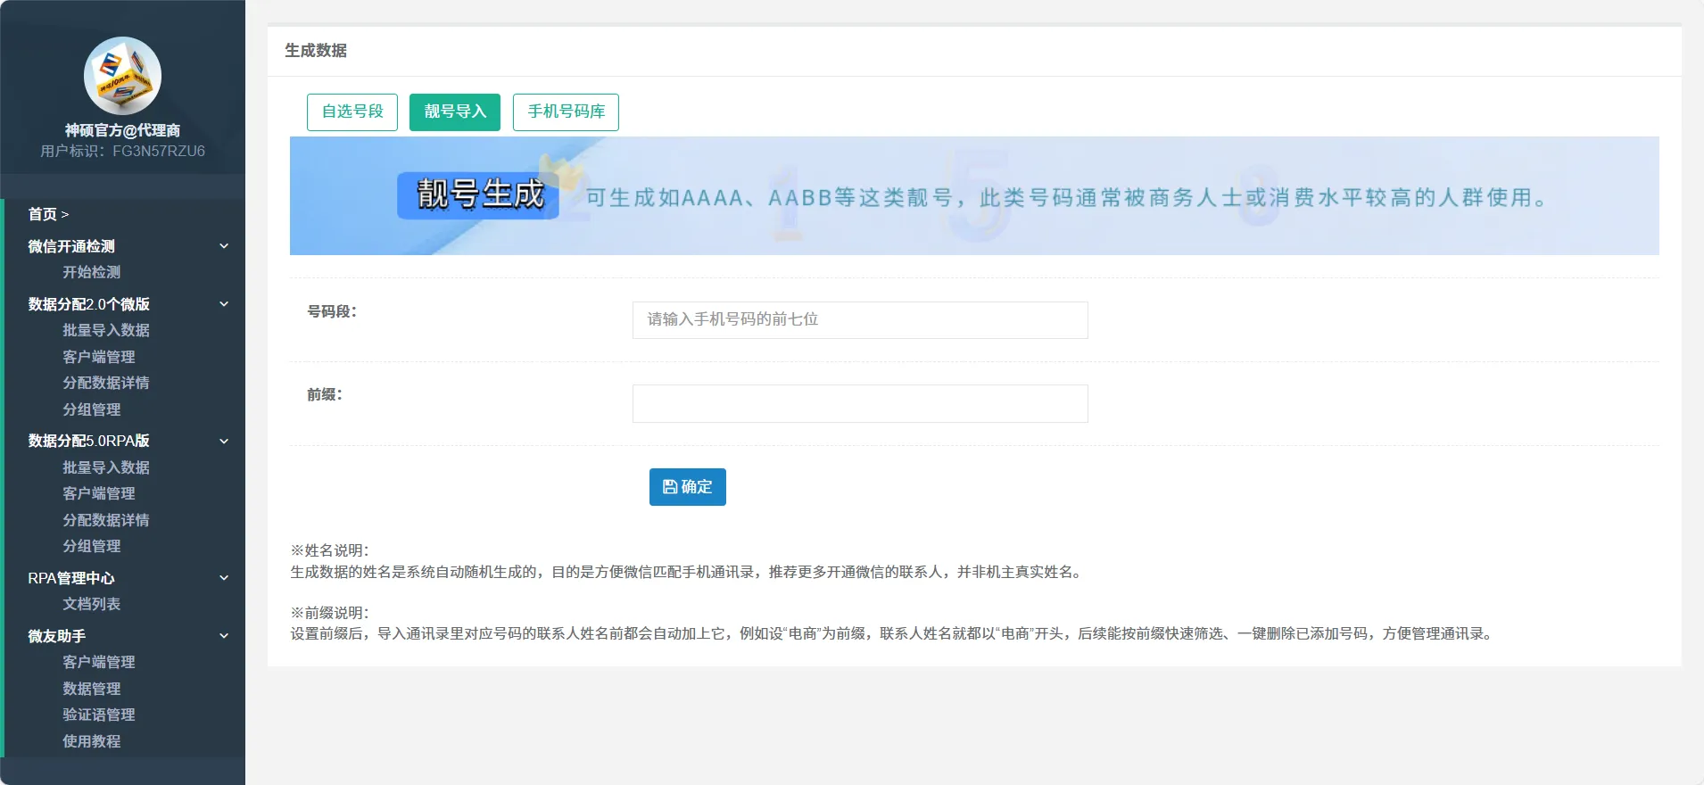Open 文档列表 under RPA管理中心

pyautogui.click(x=91, y=604)
